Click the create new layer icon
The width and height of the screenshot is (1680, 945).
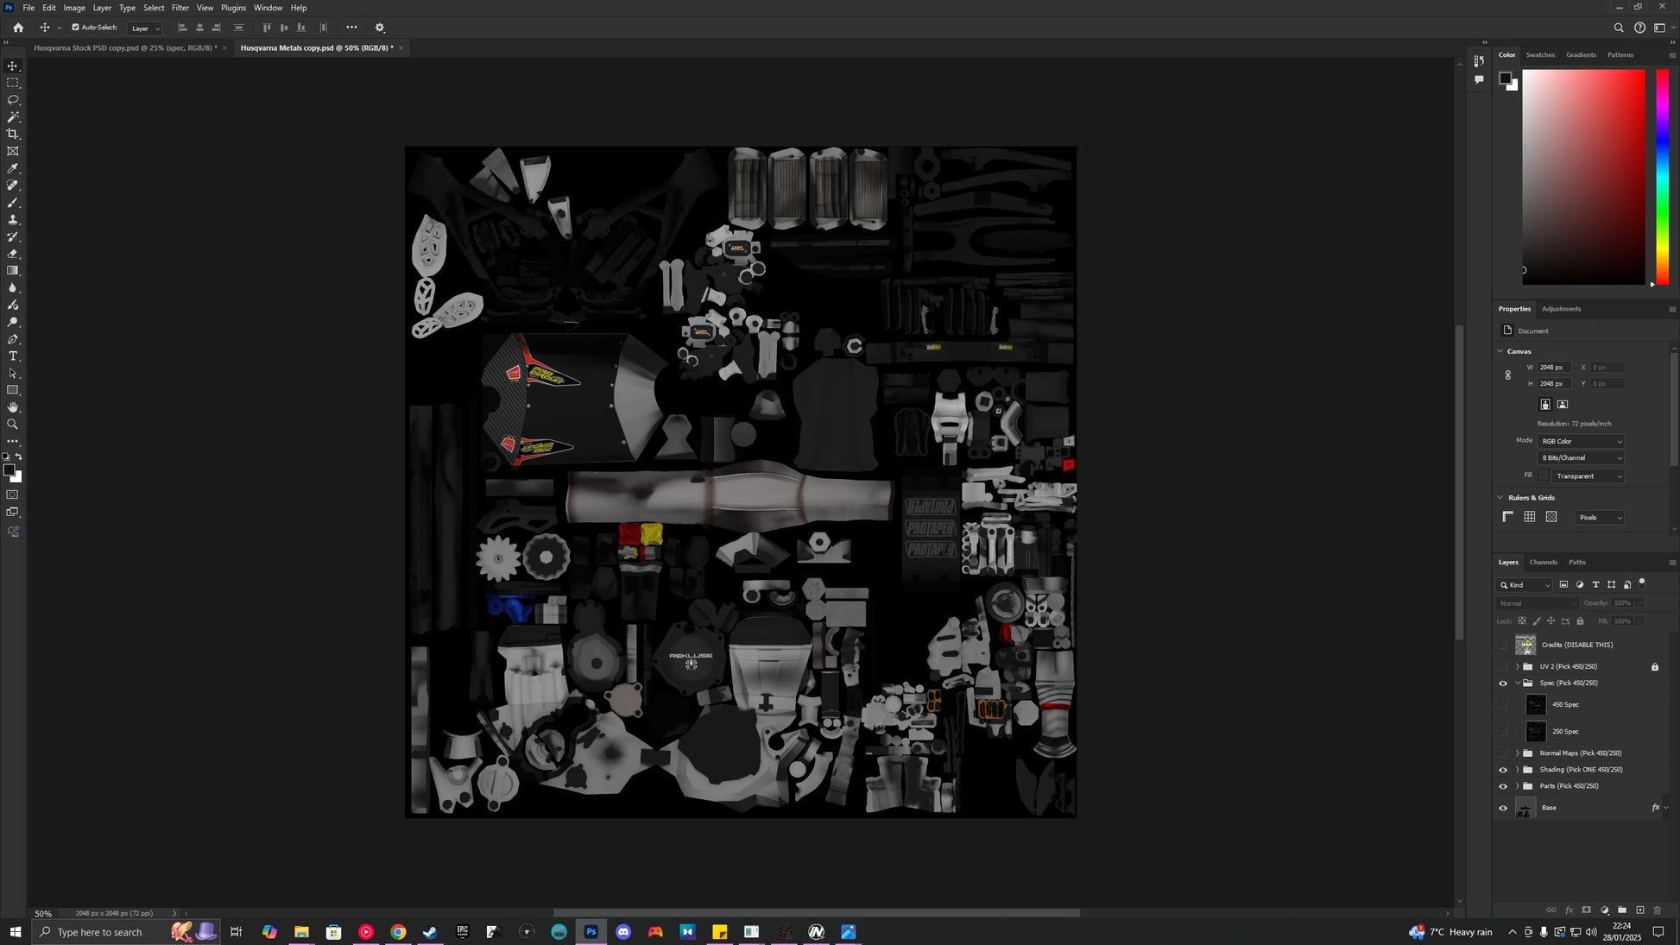coord(1640,910)
